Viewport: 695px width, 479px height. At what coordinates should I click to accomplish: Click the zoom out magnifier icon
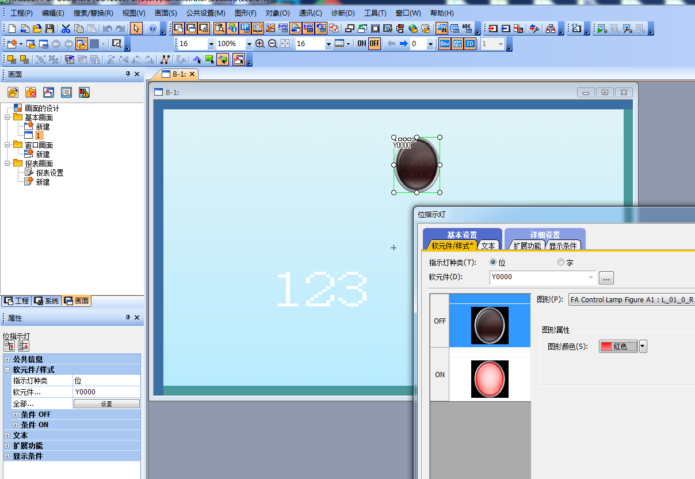click(272, 44)
